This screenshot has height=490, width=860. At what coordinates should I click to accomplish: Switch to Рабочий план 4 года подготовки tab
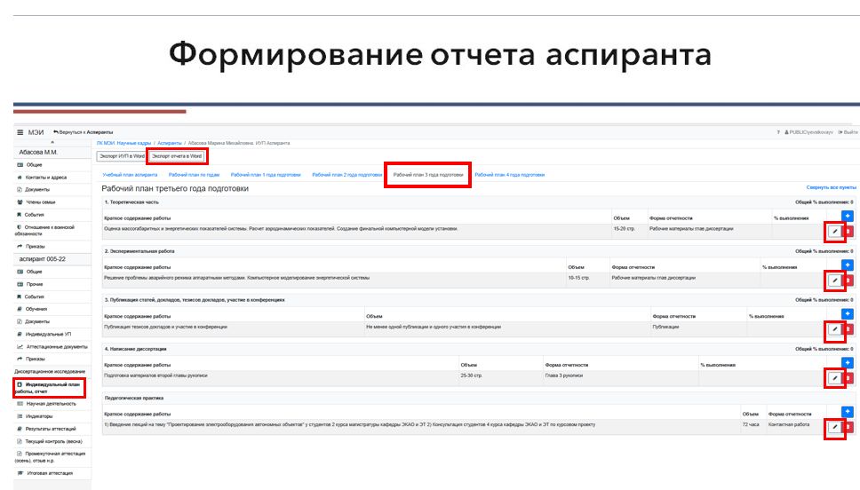(x=509, y=175)
